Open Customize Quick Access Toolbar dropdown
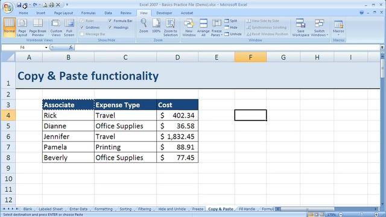The height and width of the screenshot is (217, 386). (67, 5)
